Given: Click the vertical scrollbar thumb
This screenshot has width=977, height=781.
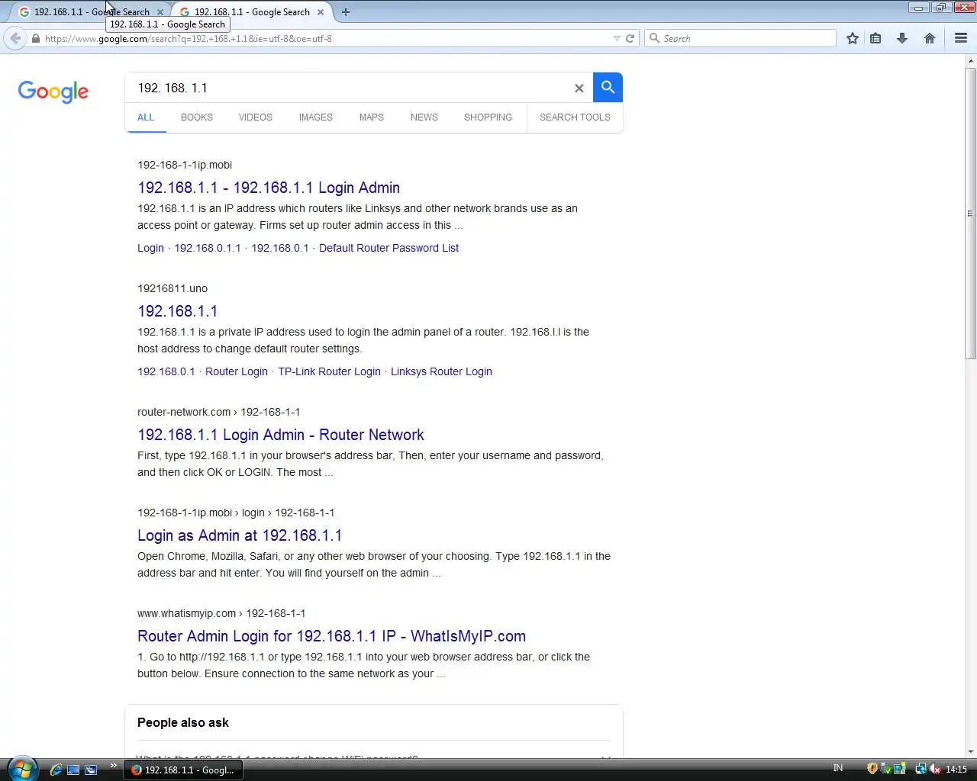Looking at the screenshot, I should click(x=970, y=214).
